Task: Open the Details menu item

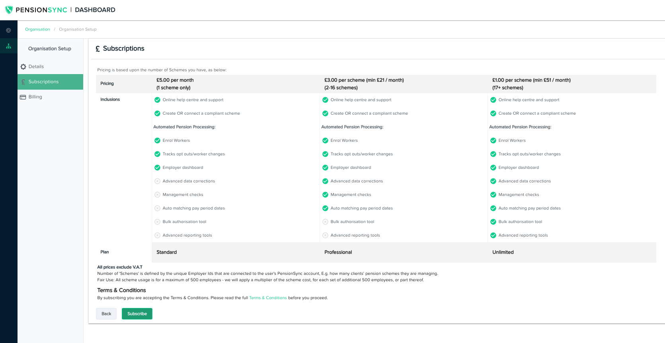Action: (36, 67)
